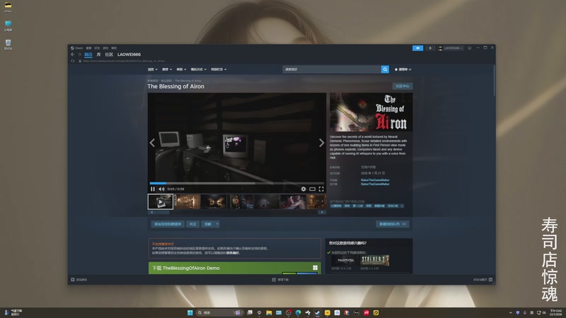
Task: Add game to your wishlist
Action: click(168, 224)
